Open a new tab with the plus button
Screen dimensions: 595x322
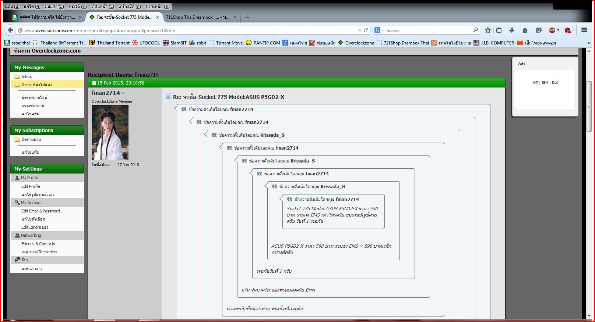(247, 17)
